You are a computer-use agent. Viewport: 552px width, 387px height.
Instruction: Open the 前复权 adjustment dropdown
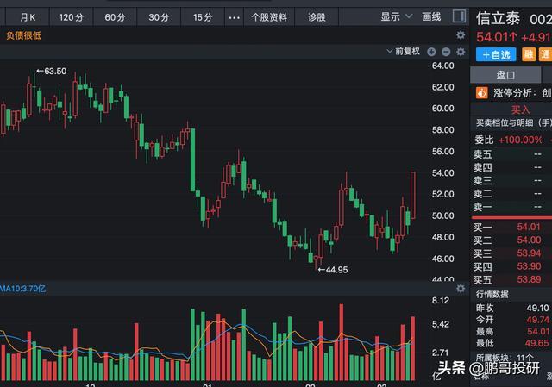coord(404,52)
